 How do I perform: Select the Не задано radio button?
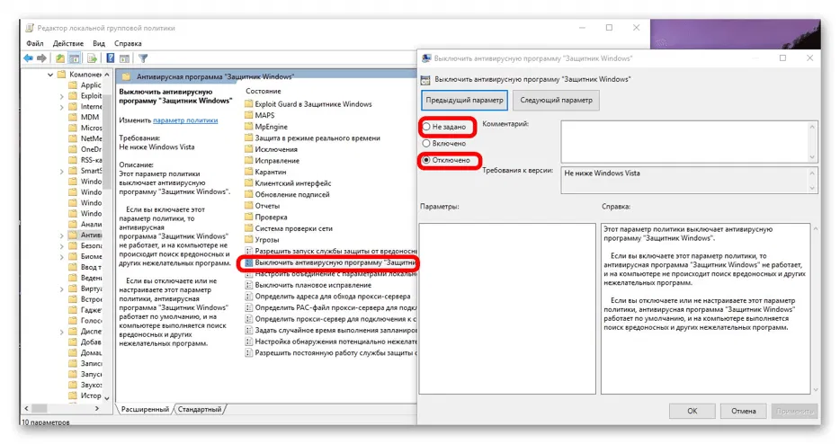[426, 127]
